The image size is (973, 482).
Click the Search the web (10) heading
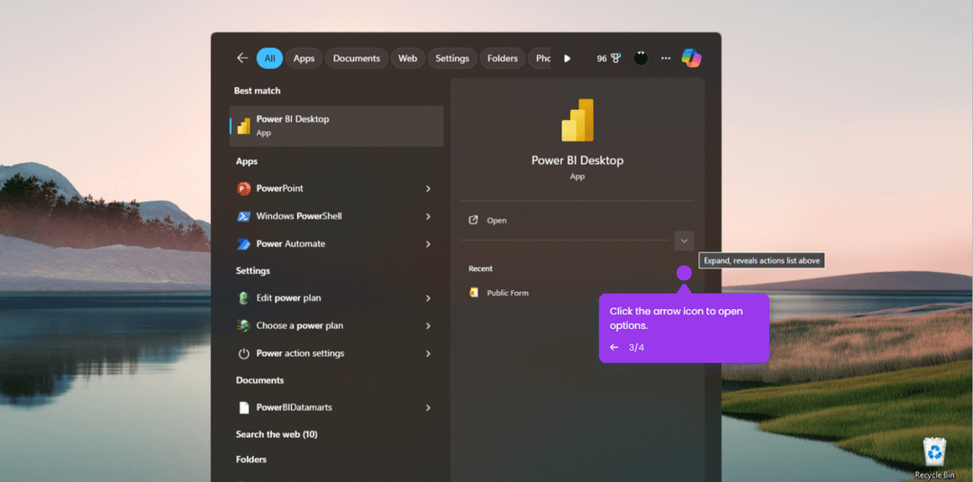(x=277, y=434)
